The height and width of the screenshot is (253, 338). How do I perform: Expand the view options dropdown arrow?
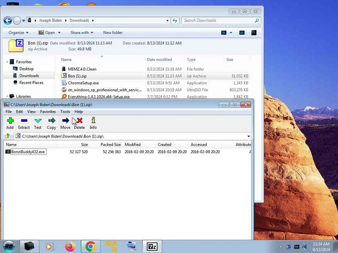click(x=231, y=33)
